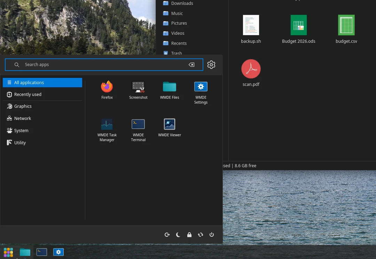The image size is (376, 259).
Task: Open WMDE Files from the app grid
Action: pyautogui.click(x=170, y=90)
